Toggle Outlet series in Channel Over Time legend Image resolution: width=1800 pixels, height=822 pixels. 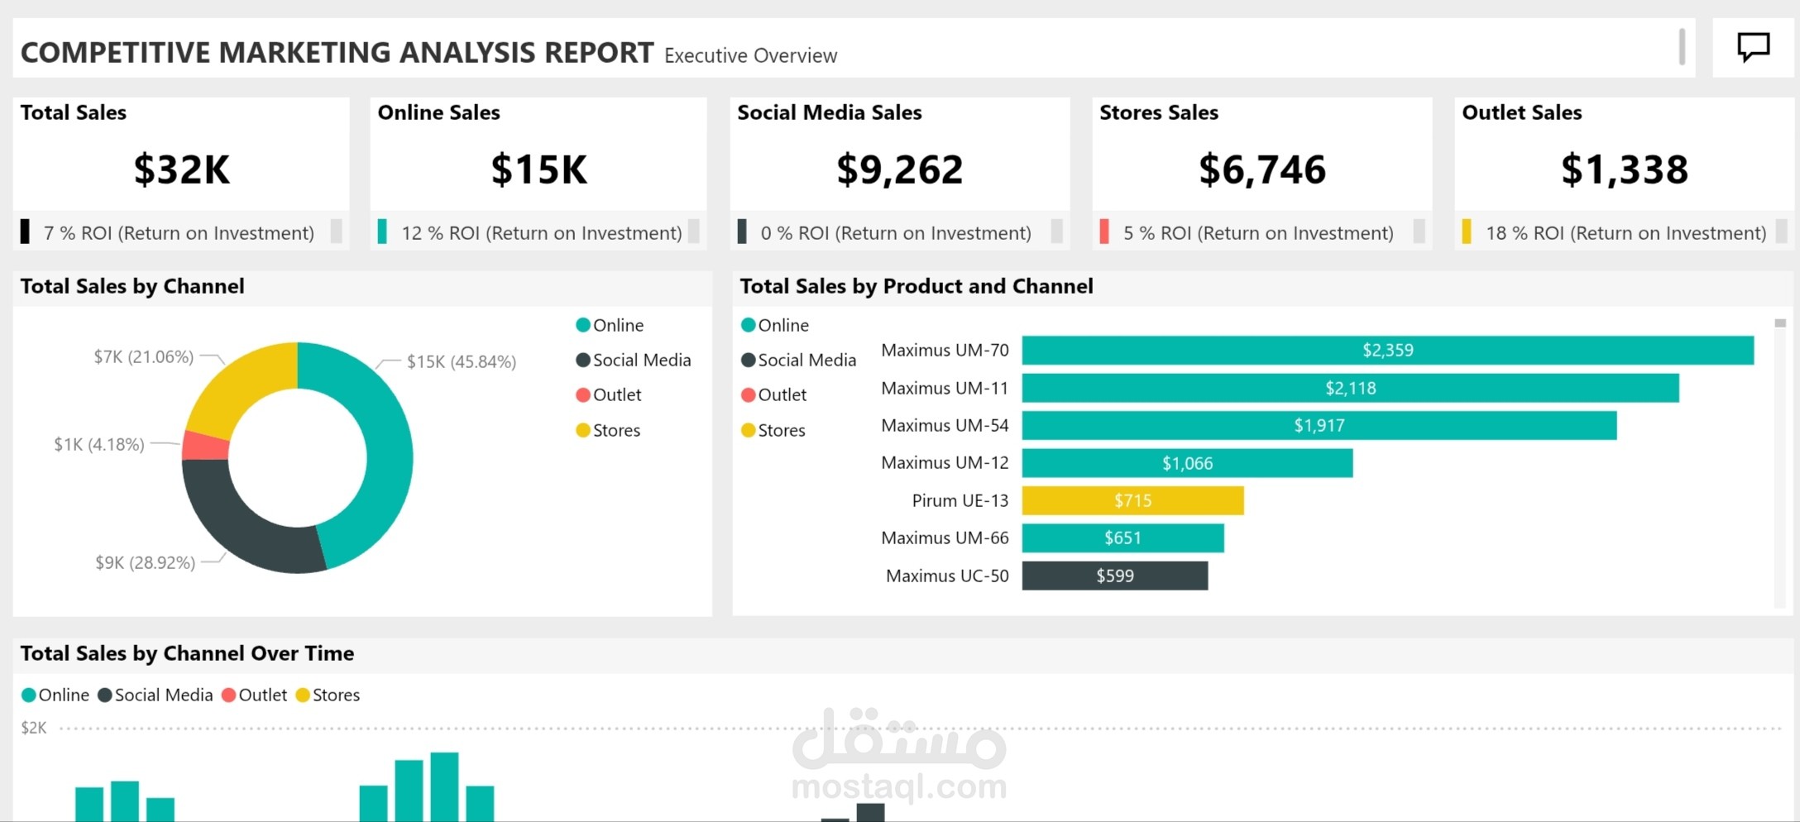254,695
